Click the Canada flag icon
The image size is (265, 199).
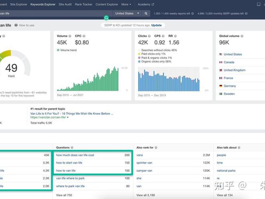click(221, 62)
